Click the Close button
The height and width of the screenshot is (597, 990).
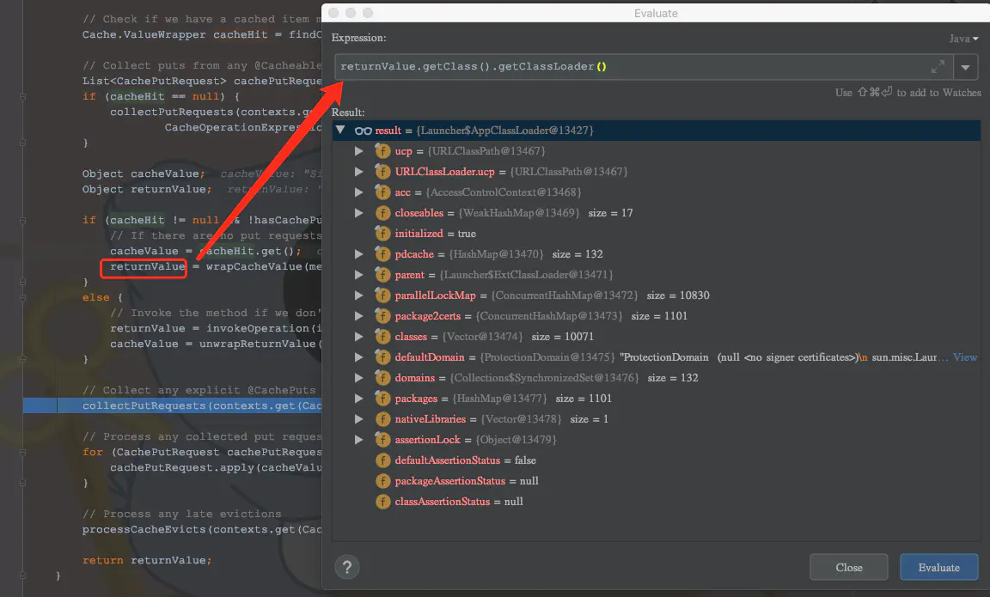pos(848,567)
